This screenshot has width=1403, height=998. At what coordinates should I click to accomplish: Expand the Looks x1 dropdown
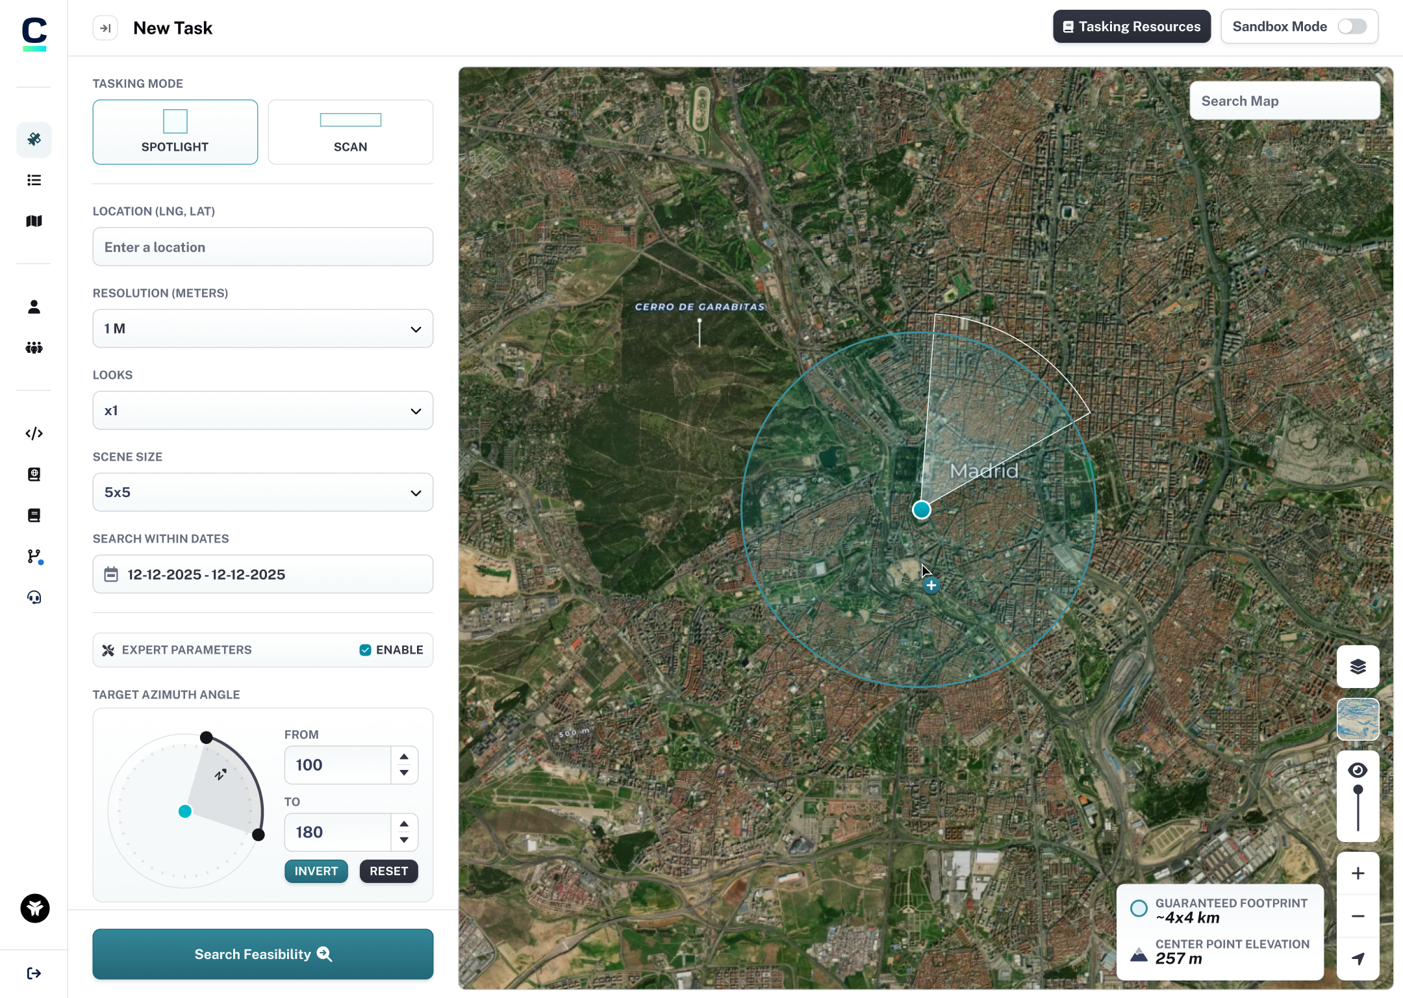click(262, 411)
